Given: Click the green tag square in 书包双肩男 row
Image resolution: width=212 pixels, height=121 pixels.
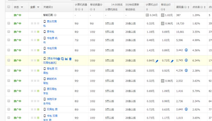Looking at the screenshot, I should click(x=38, y=50).
